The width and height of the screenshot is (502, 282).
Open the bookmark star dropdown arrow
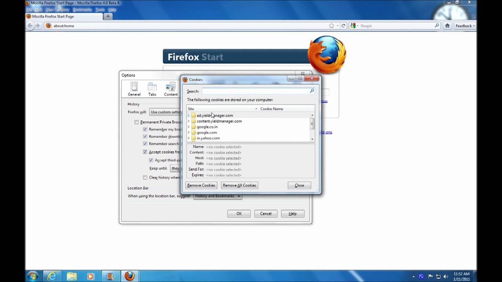(x=338, y=26)
